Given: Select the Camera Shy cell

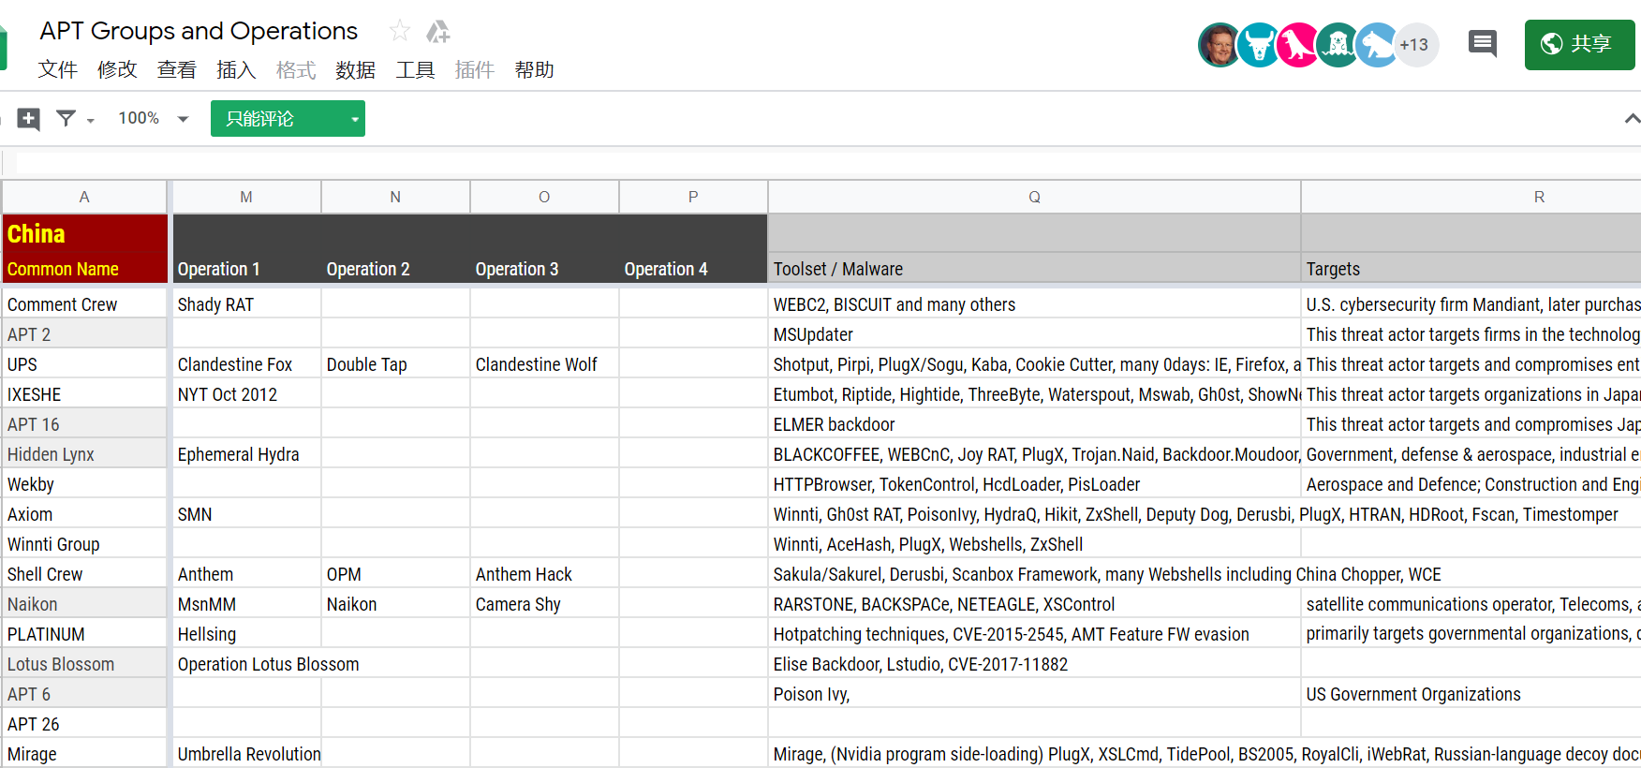Looking at the screenshot, I should 544,604.
